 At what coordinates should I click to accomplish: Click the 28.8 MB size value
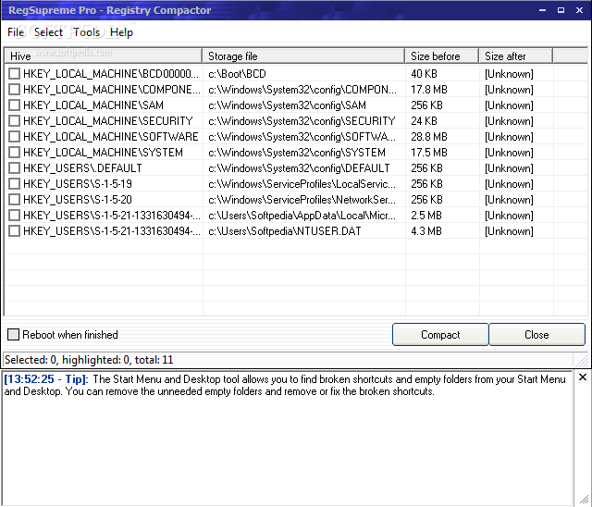coord(429,137)
